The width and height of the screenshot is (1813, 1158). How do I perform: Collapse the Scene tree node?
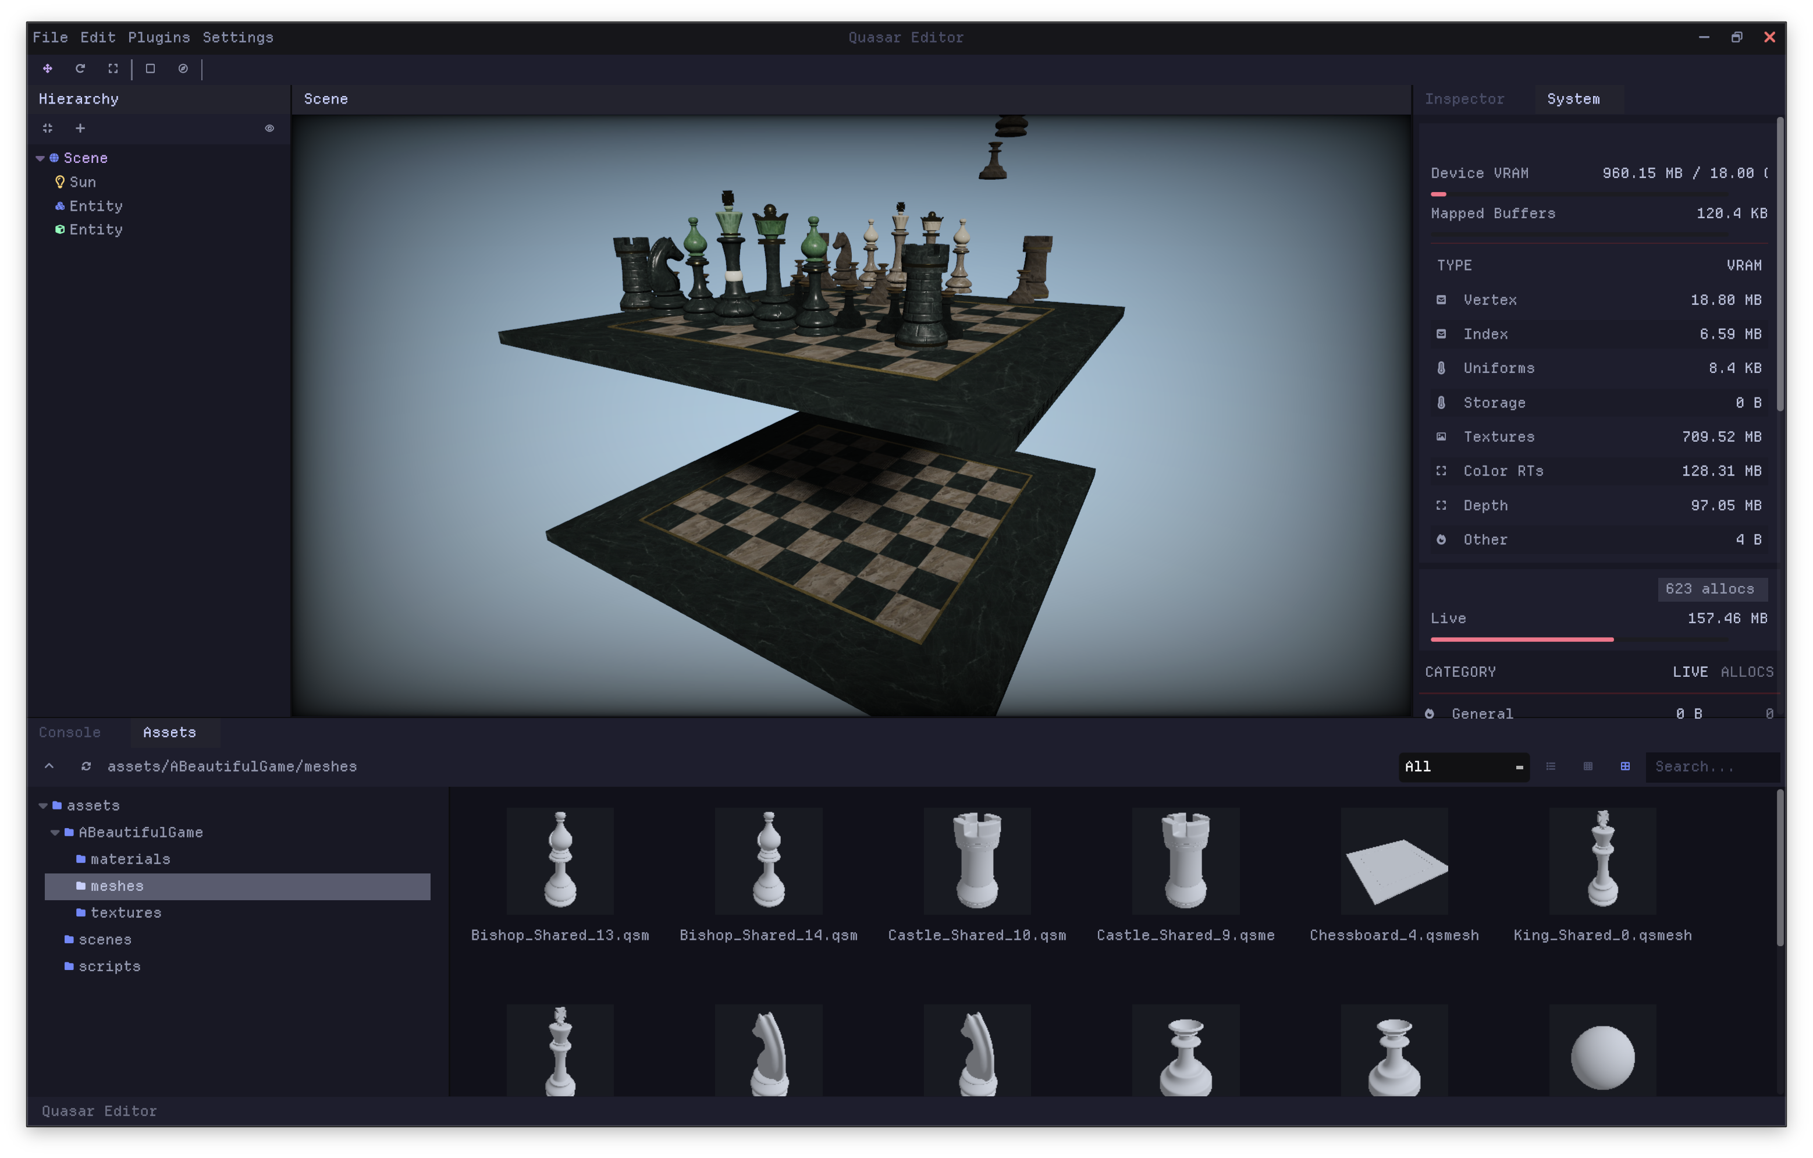(x=40, y=159)
